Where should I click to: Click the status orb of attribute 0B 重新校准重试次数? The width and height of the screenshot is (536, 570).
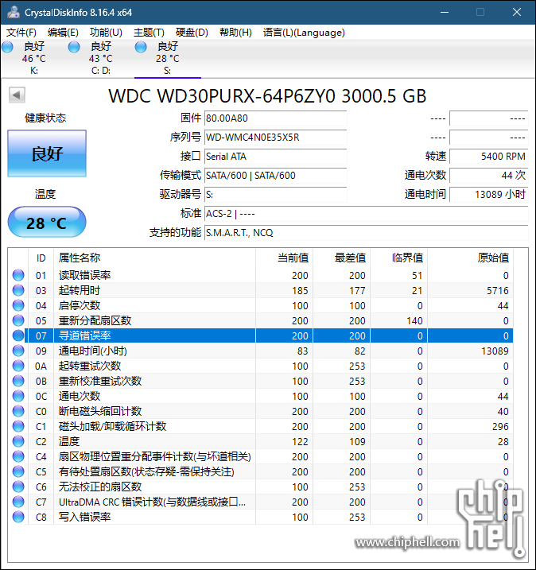point(18,381)
